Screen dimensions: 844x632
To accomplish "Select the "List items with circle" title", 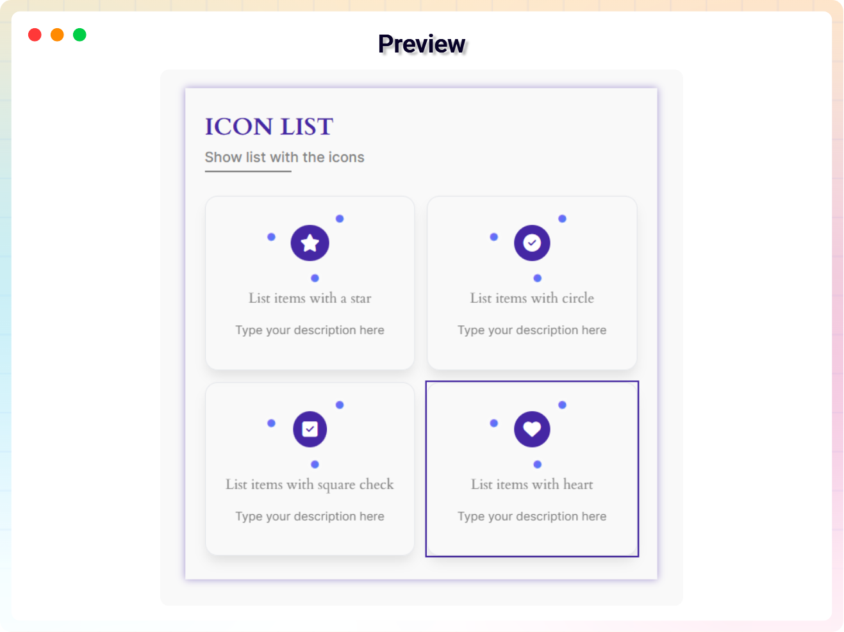I will click(532, 298).
